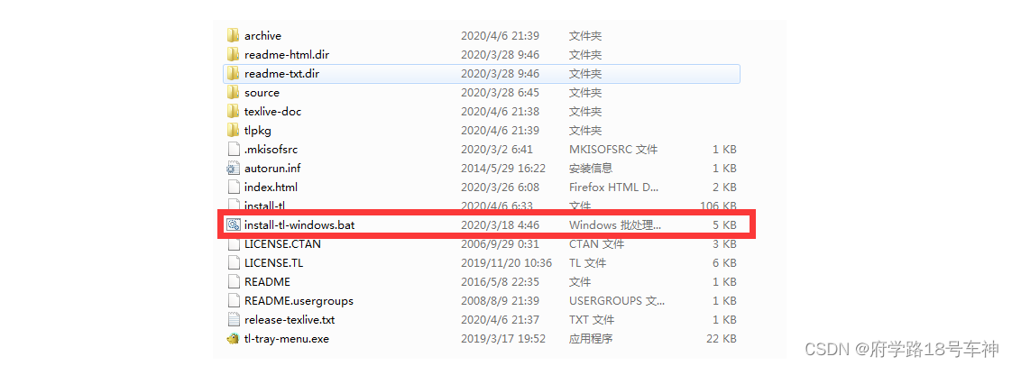Image resolution: width=1012 pixels, height=366 pixels.
Task: Click the type "Windows 批处理..."
Action: (x=616, y=225)
